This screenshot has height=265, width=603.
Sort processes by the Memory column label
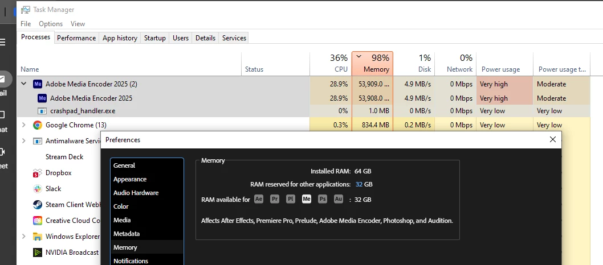[376, 69]
